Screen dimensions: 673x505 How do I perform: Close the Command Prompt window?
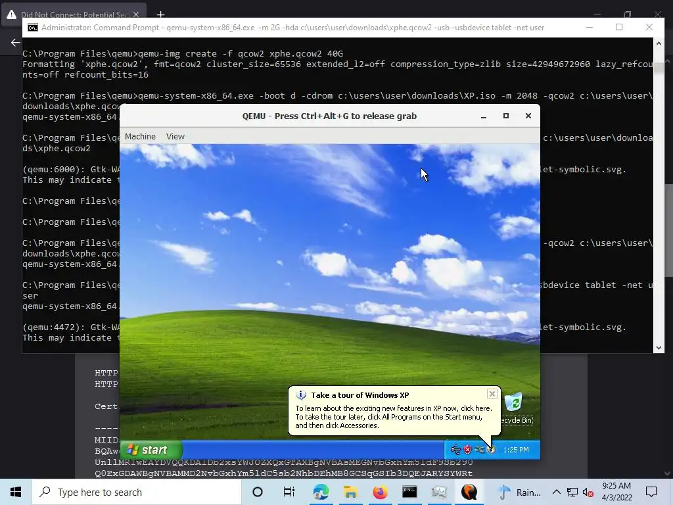coord(649,28)
